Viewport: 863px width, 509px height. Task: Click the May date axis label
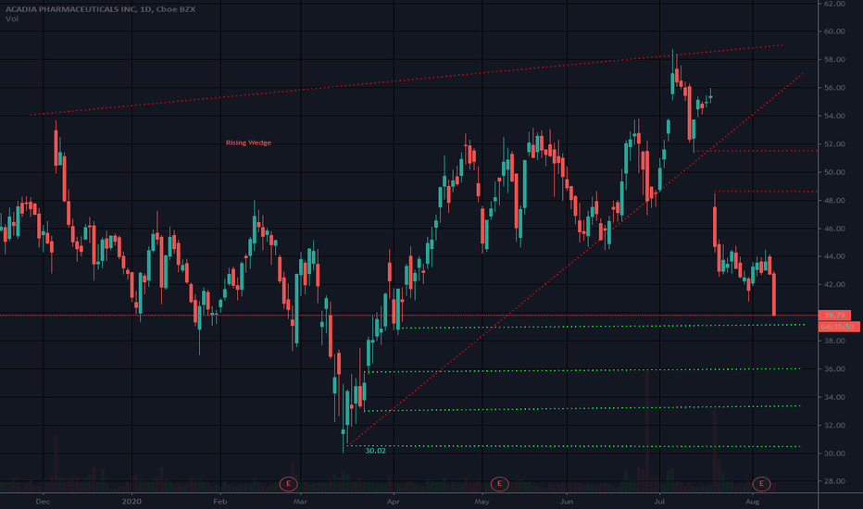[x=482, y=502]
